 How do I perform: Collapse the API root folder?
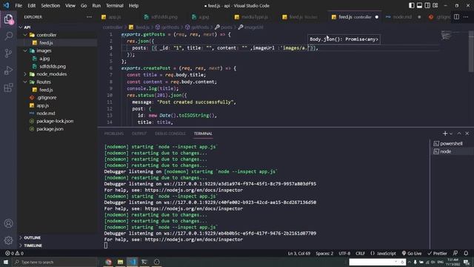[57, 27]
